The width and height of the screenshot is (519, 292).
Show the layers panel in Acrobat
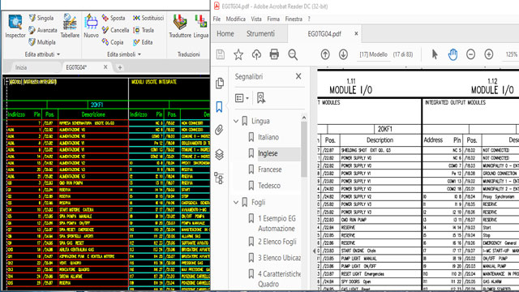click(x=219, y=154)
